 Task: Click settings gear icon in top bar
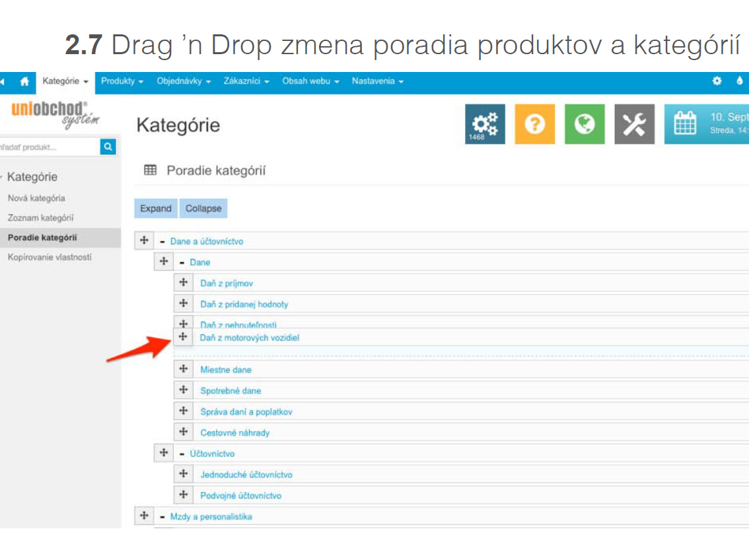pyautogui.click(x=717, y=81)
